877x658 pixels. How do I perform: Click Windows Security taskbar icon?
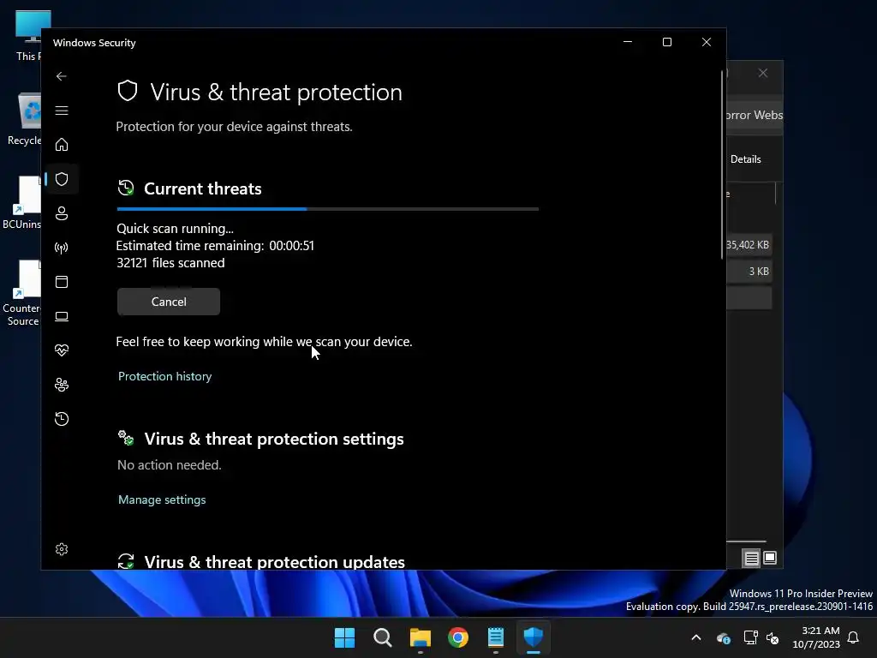(533, 637)
